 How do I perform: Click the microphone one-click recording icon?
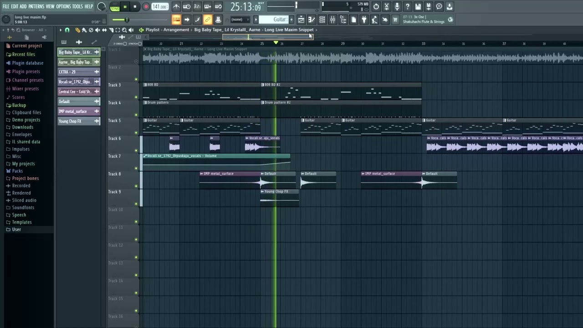tap(397, 6)
